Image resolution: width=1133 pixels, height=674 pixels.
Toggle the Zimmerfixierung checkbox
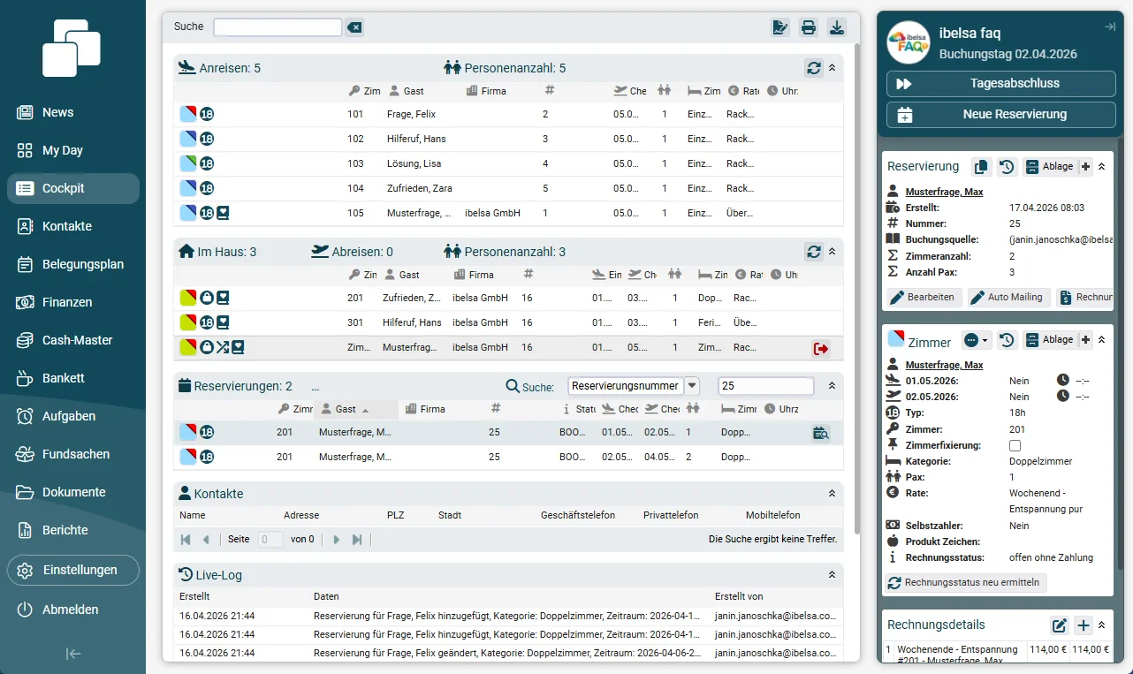click(x=1015, y=445)
